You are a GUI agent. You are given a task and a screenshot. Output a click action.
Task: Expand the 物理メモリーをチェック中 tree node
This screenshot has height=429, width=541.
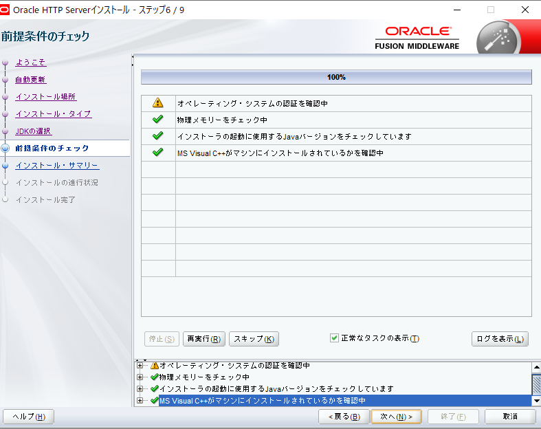tap(140, 377)
